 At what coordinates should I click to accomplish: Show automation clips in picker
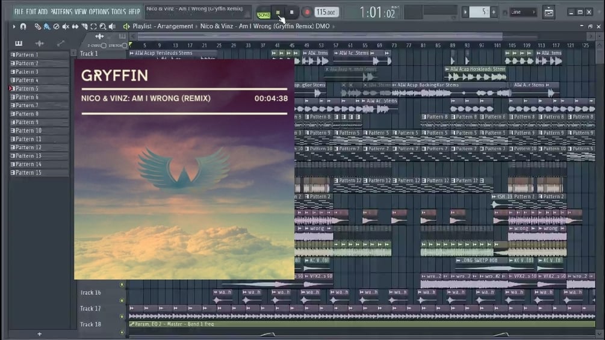point(60,43)
